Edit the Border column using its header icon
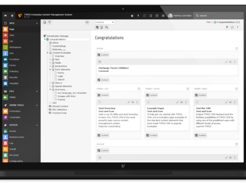 236,48
